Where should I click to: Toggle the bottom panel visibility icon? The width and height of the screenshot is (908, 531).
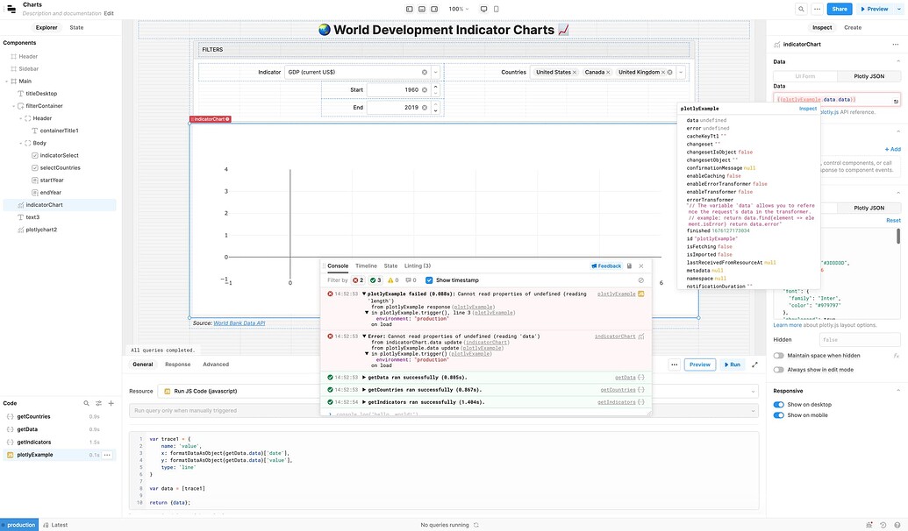(421, 9)
